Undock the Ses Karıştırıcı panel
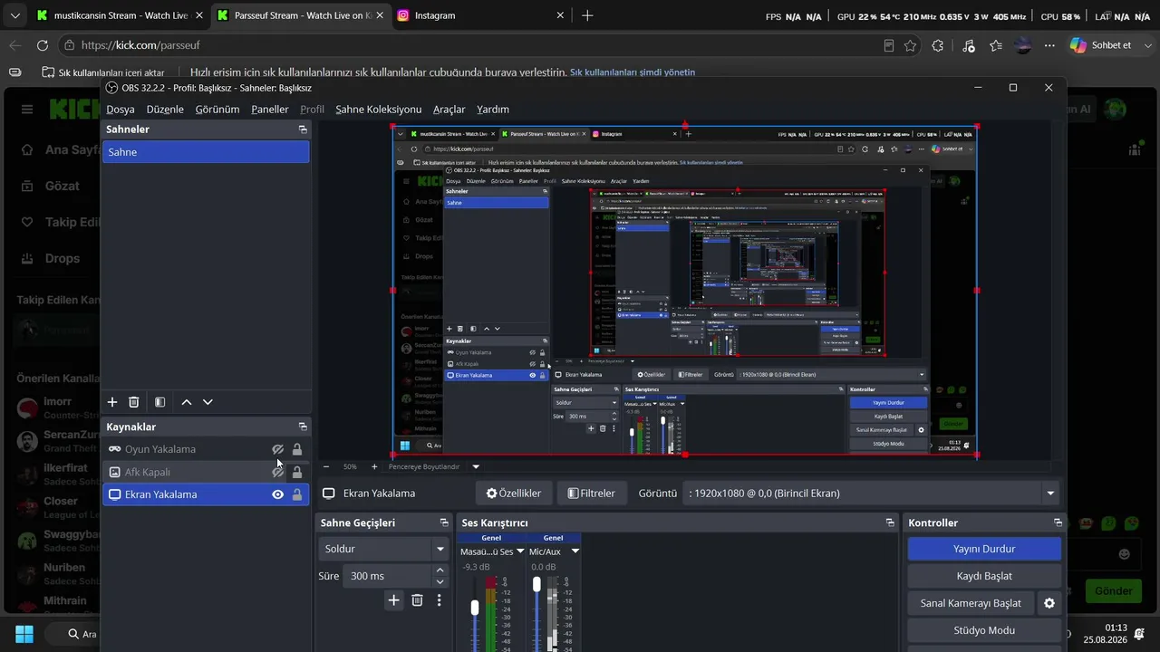Screen dimensions: 1160x652 pyautogui.click(x=891, y=523)
